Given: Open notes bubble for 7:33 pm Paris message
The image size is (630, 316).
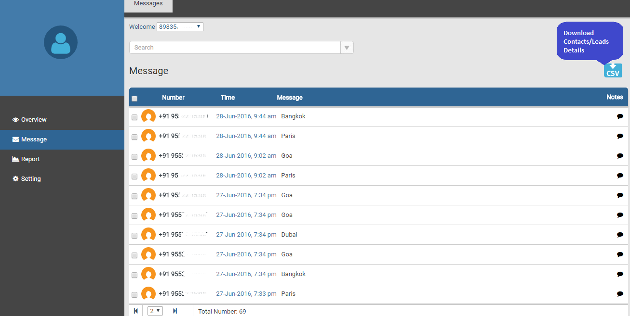Looking at the screenshot, I should (x=620, y=294).
